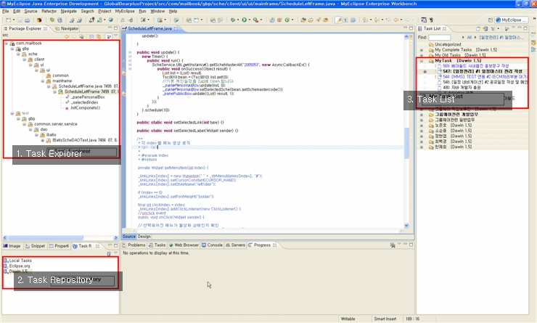This screenshot has width=537, height=323.
Task: Click the Progress view remove-finished icon
Action: click(x=393, y=245)
